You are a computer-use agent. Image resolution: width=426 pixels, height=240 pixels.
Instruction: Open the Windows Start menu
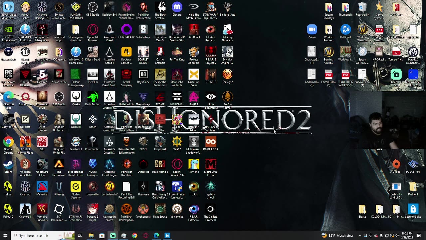pyautogui.click(x=5, y=236)
